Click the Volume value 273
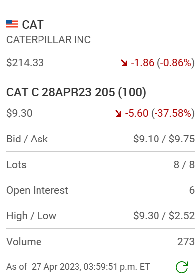 click(186, 242)
